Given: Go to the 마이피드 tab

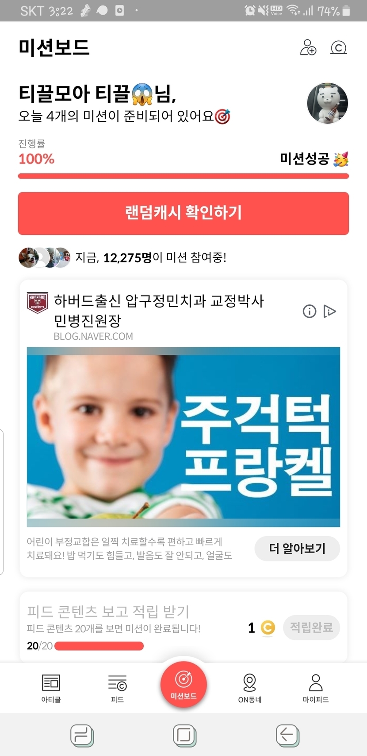Looking at the screenshot, I should click(x=316, y=688).
